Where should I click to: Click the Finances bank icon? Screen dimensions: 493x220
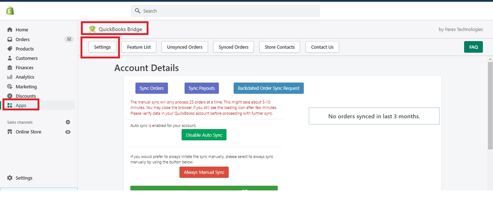point(10,67)
